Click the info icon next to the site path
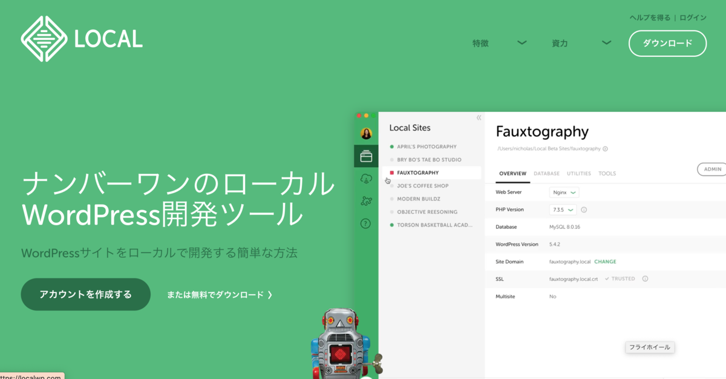This screenshot has width=726, height=379. (605, 148)
